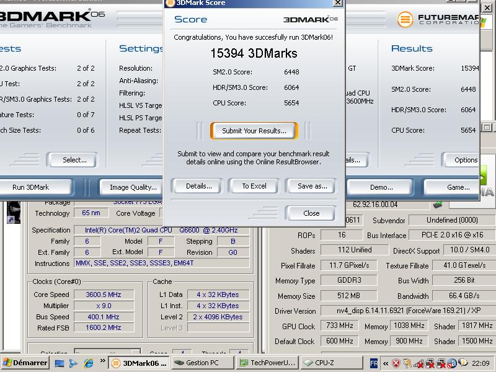The width and height of the screenshot is (496, 372).
Task: Click the desktop shortcut icon behind CPU-Z
Action: tap(13, 212)
